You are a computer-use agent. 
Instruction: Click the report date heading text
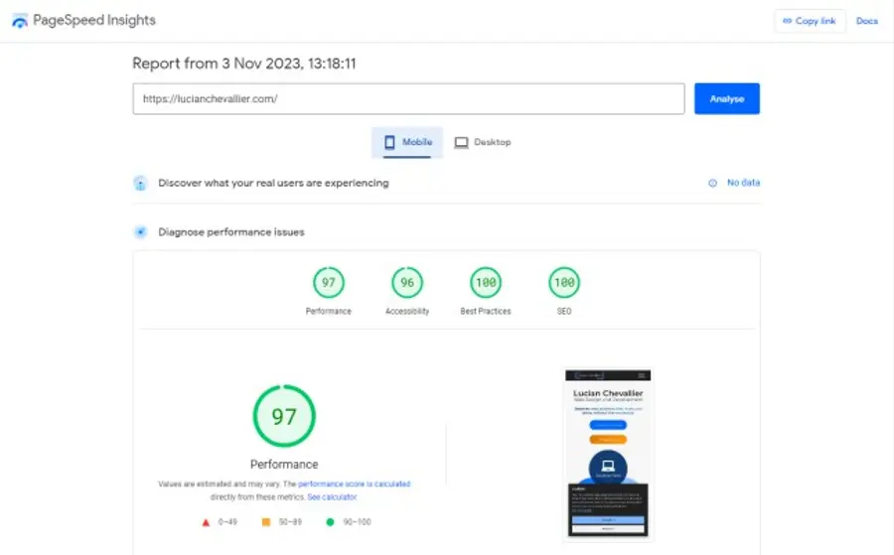pyautogui.click(x=244, y=64)
